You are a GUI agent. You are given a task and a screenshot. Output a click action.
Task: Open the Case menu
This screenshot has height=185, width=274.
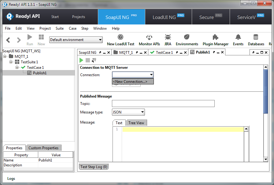pyautogui.click(x=72, y=28)
